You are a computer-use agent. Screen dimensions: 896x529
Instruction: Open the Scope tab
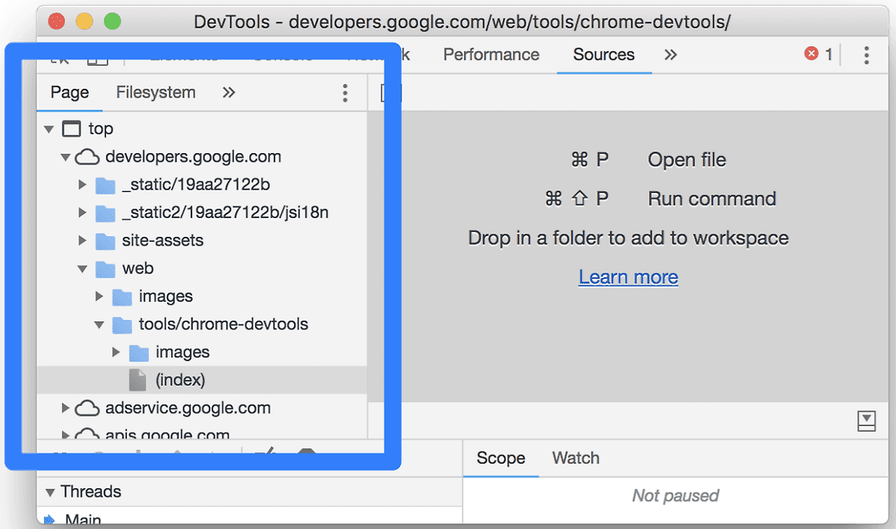[501, 458]
